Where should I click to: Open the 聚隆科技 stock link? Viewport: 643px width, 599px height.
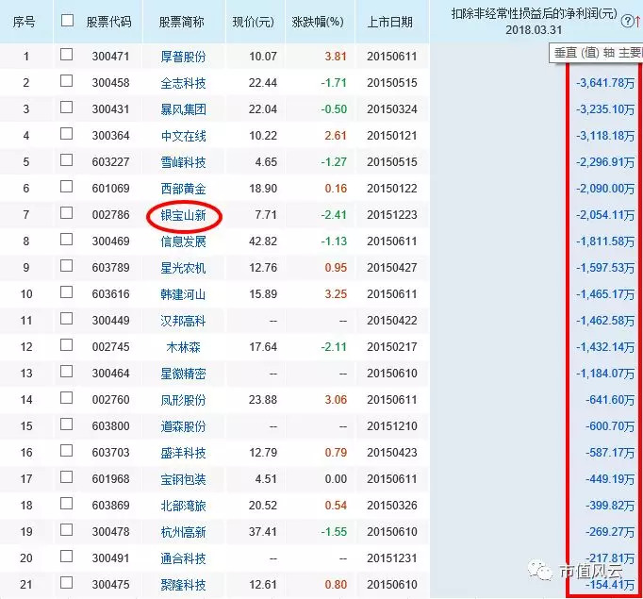click(x=183, y=585)
